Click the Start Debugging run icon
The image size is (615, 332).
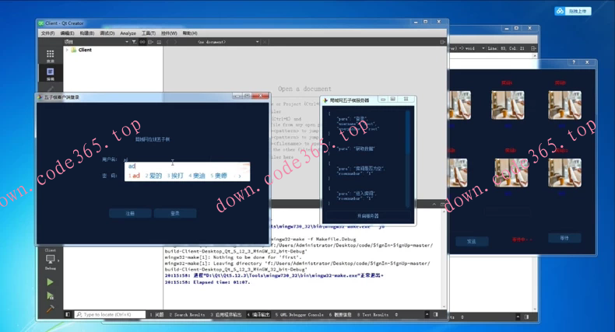(x=51, y=295)
